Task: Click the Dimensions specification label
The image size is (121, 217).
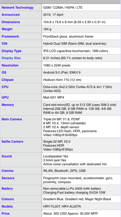Action: (x=11, y=22)
